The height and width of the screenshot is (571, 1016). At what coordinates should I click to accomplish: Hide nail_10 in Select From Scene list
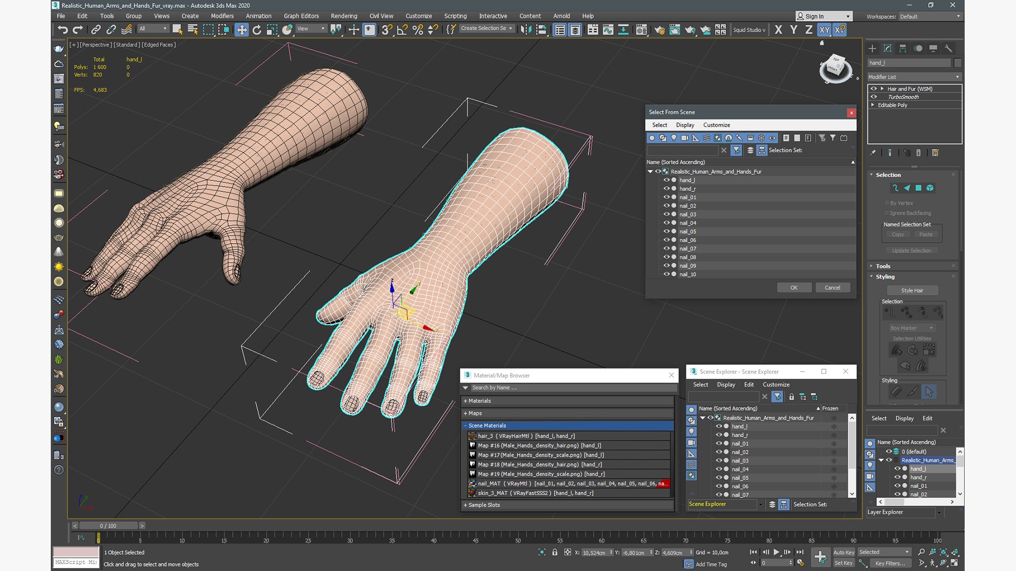tap(667, 274)
